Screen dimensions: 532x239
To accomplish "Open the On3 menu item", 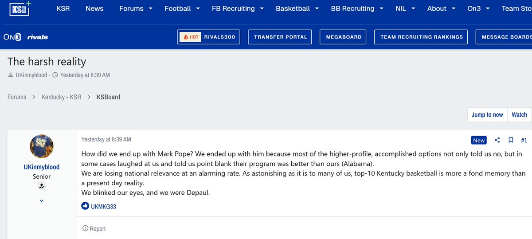I will pyautogui.click(x=474, y=8).
